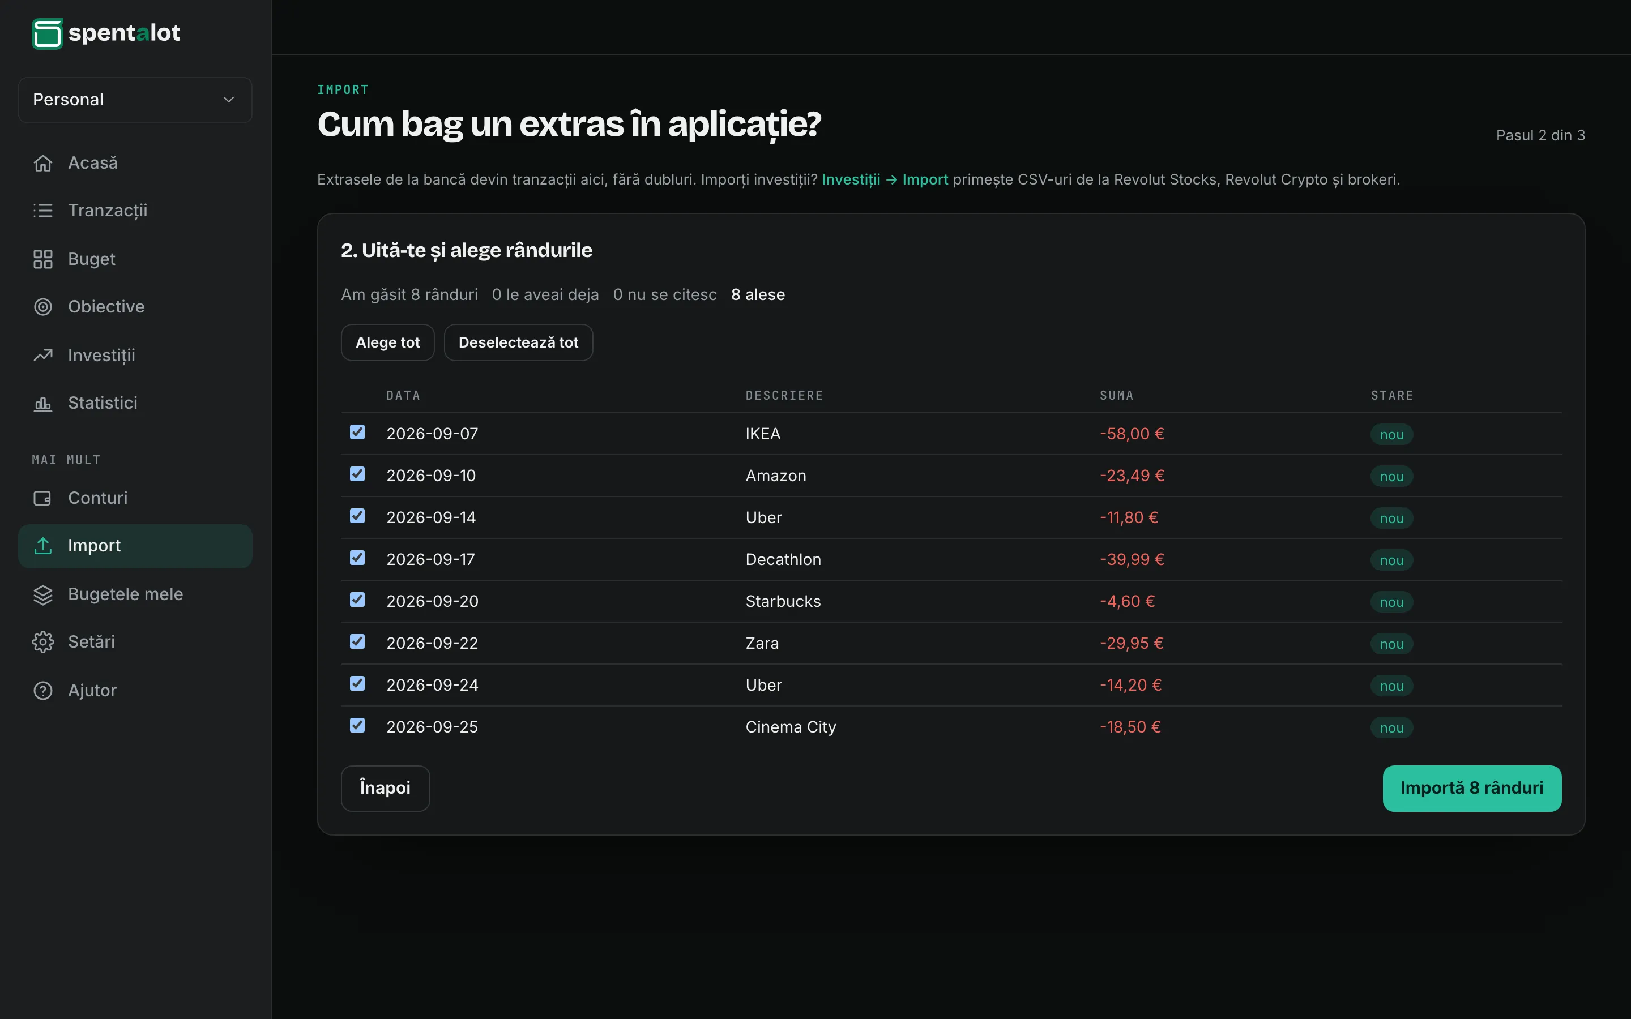
Task: Click the SUMA column header
Action: (x=1117, y=396)
